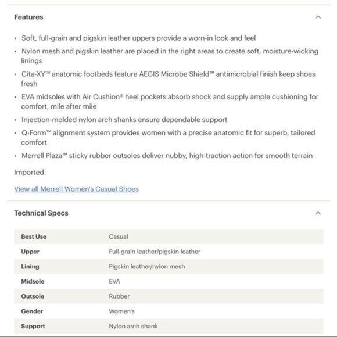Image resolution: width=337 pixels, height=337 pixels.
Task: Select the Lining row label
Action: pyautogui.click(x=30, y=267)
